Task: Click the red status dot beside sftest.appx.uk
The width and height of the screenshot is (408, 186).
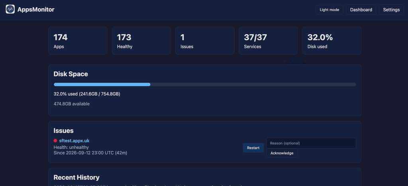Action: (55, 141)
